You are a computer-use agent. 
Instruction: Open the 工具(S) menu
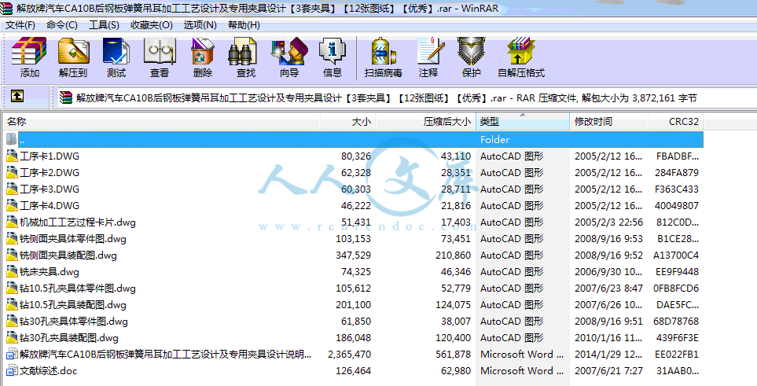point(104,25)
